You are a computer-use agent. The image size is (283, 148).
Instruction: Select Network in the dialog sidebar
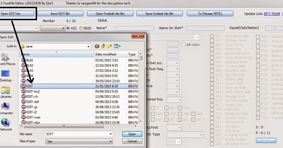[5, 125]
